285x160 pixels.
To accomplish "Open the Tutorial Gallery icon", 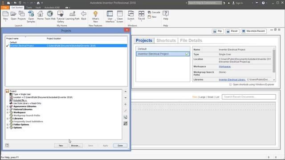I will [x=61, y=14].
